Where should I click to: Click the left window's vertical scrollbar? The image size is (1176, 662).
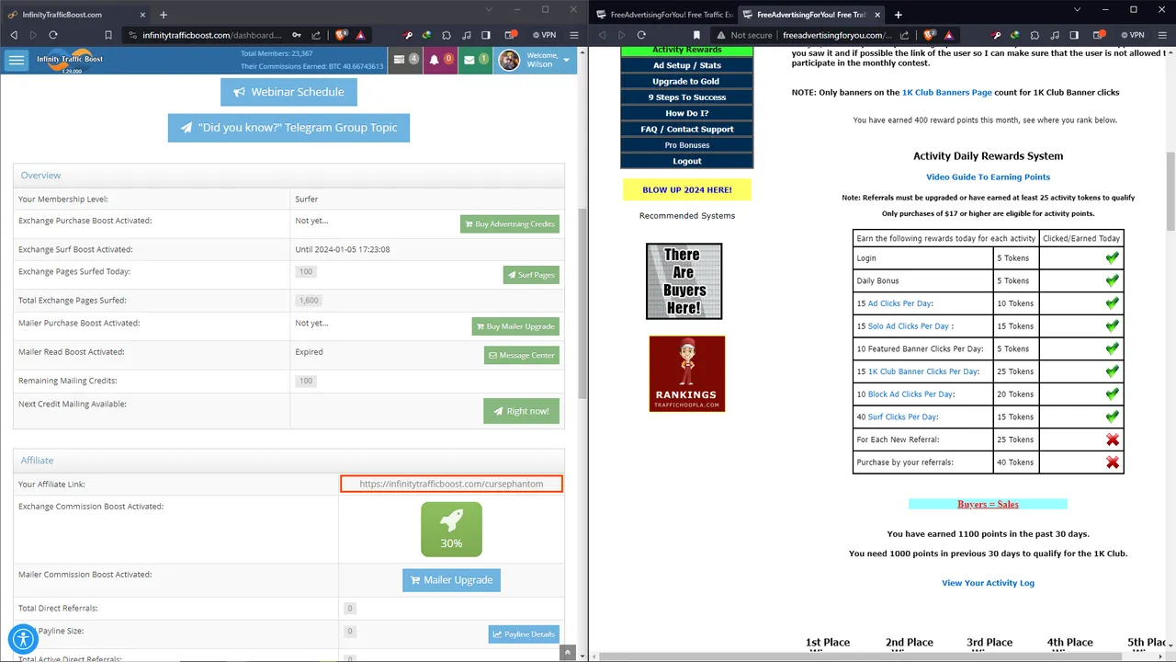582,303
